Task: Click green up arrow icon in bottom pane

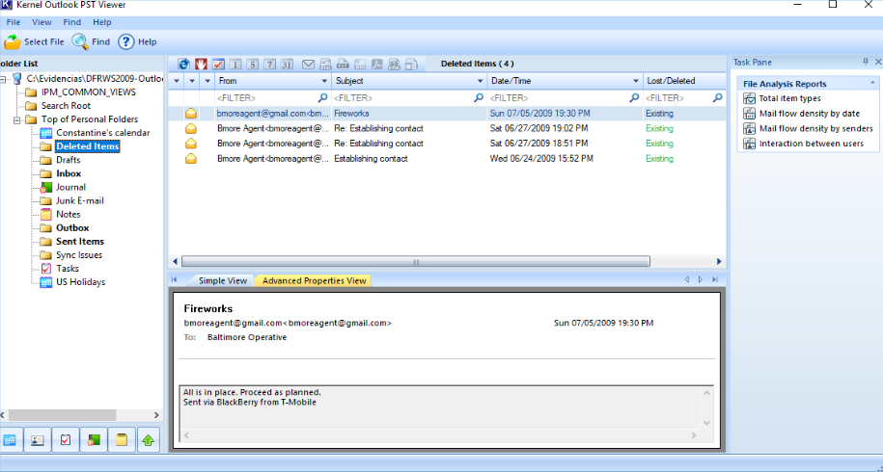Action: coord(149,440)
